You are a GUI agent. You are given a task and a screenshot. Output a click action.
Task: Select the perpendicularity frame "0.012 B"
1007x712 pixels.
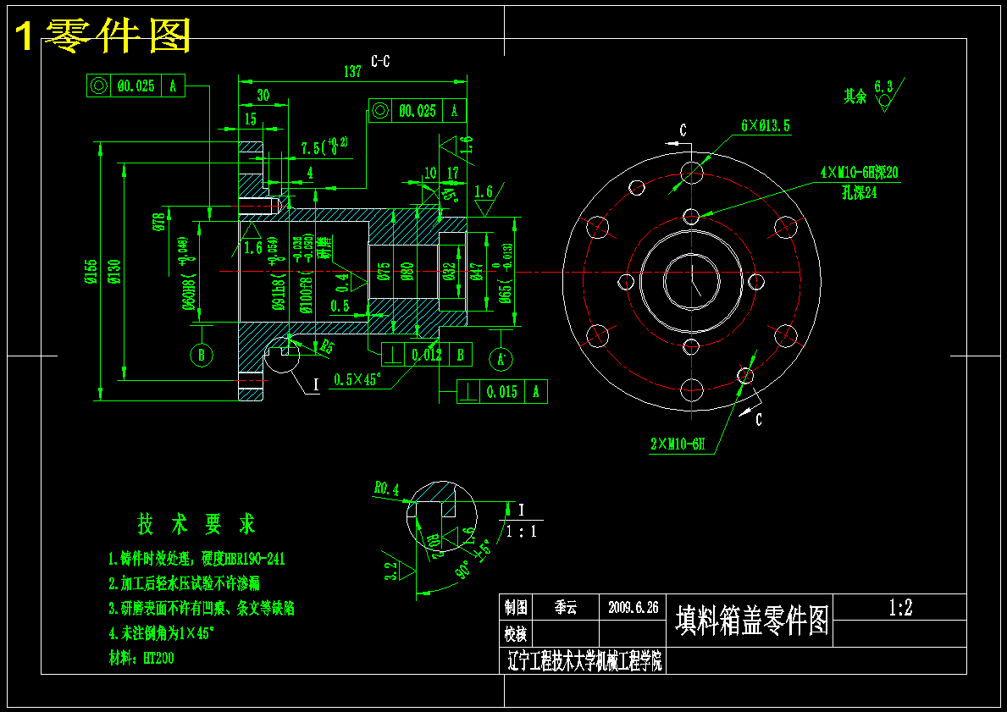427,355
